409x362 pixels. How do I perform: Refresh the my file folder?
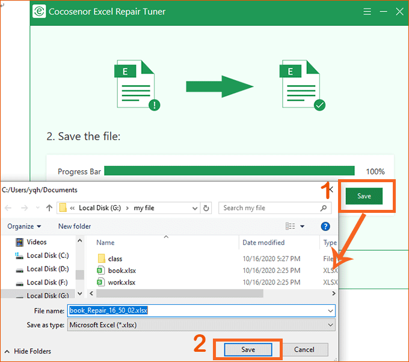click(x=206, y=208)
